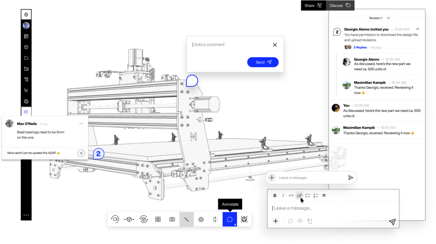Open the Revision 1 dropdown

378,18
